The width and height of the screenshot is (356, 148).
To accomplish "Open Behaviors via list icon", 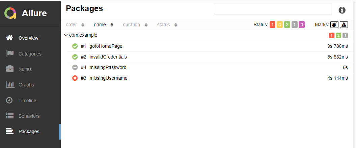I will (10, 116).
